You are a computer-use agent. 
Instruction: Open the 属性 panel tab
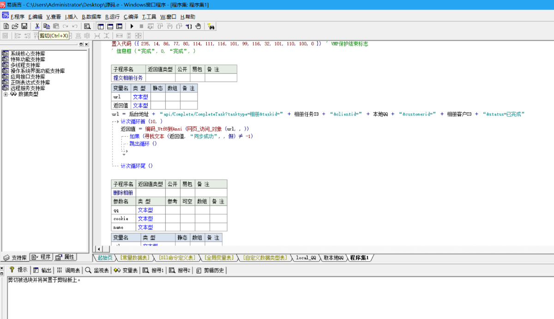[65, 257]
